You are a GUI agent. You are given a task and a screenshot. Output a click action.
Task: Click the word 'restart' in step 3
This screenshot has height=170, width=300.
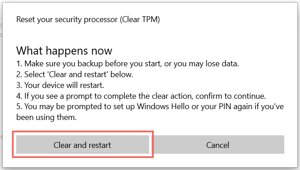pyautogui.click(x=92, y=85)
